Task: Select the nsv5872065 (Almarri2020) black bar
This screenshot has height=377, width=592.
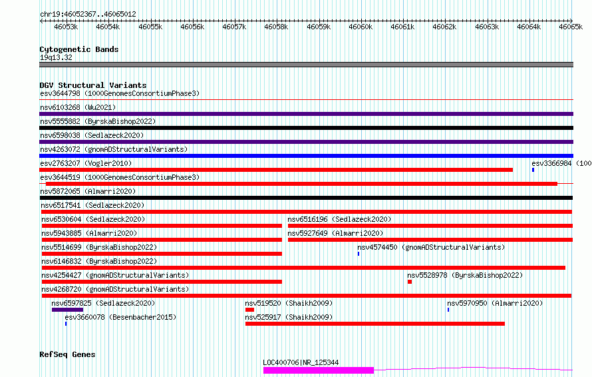Action: 306,198
